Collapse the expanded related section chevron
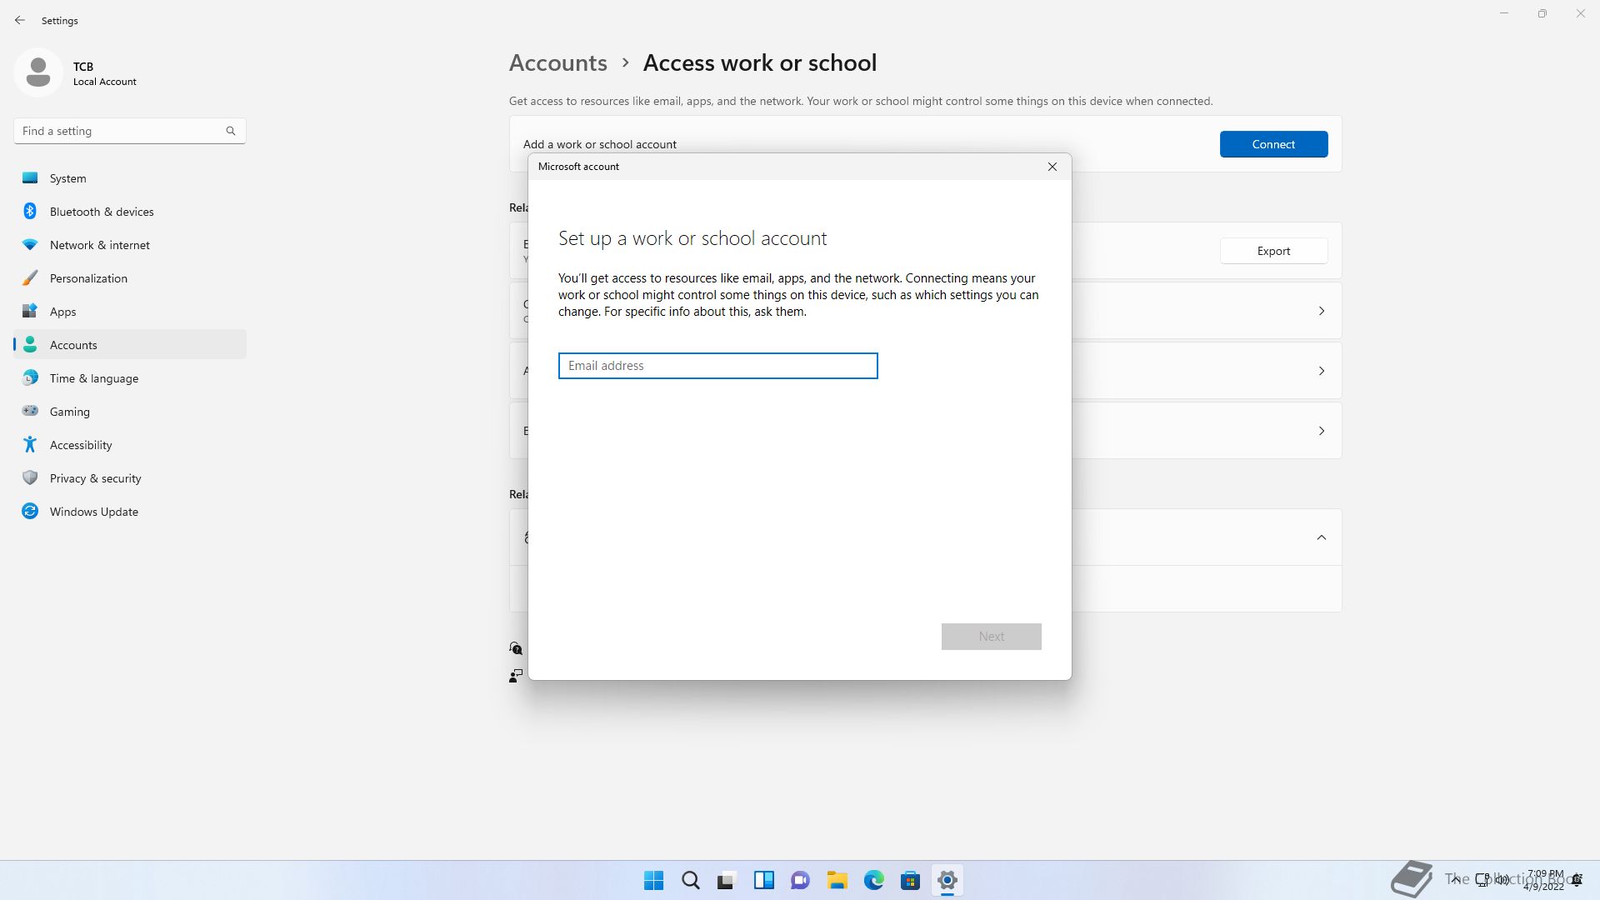The image size is (1600, 900). point(1322,537)
